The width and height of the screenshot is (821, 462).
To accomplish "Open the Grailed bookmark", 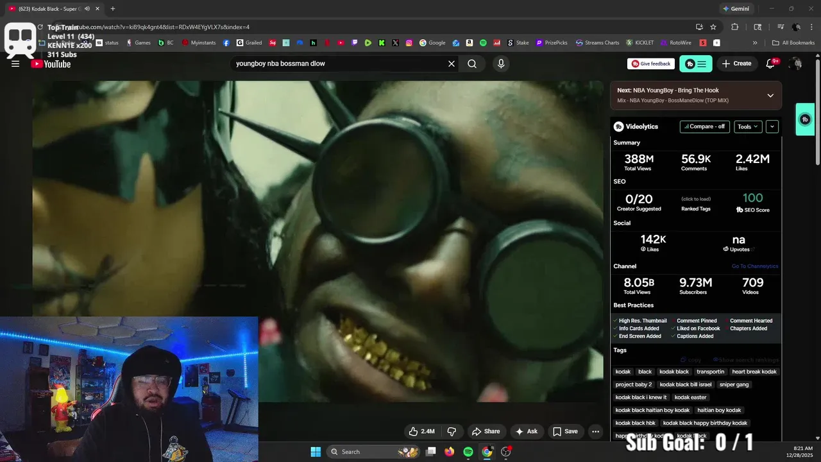I will tap(250, 43).
